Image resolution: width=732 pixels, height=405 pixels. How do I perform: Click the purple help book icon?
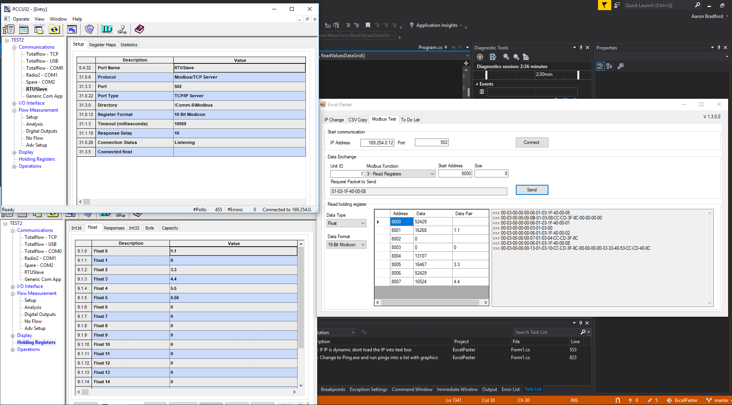[139, 29]
